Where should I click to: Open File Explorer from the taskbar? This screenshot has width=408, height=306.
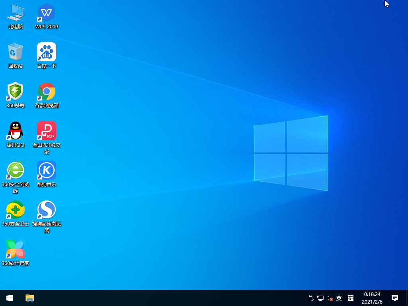click(x=29, y=298)
